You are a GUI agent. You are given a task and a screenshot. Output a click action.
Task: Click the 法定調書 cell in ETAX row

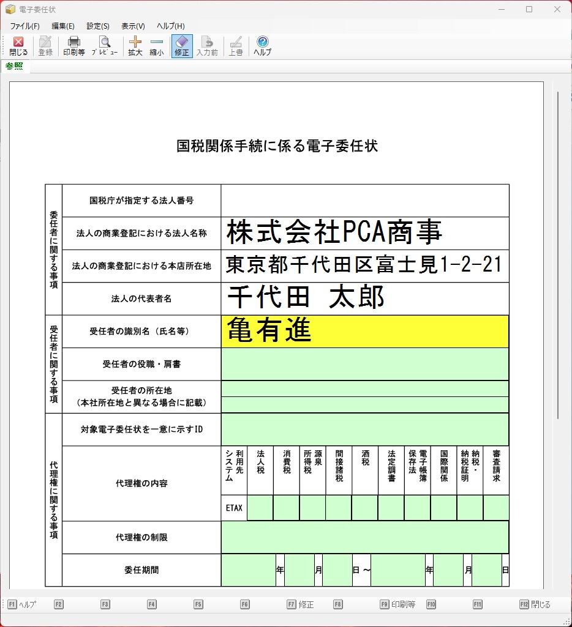(391, 508)
